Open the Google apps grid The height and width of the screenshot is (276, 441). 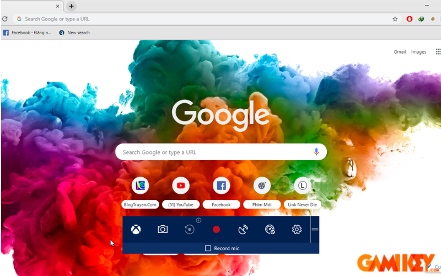[x=438, y=51]
